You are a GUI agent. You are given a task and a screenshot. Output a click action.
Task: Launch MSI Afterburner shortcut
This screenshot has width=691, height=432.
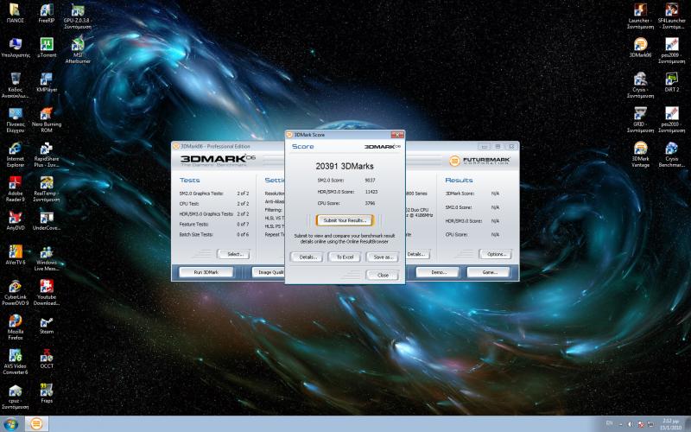(x=78, y=51)
